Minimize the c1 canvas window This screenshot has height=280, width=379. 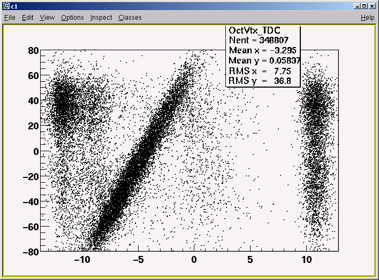(x=357, y=6)
